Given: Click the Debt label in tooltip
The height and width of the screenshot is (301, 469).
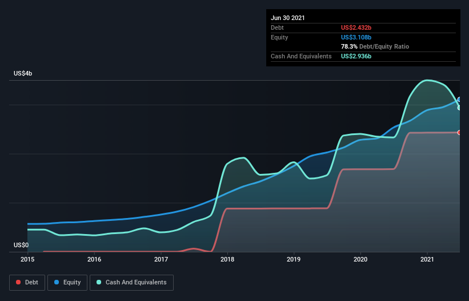Looking at the screenshot, I should click(x=277, y=27).
